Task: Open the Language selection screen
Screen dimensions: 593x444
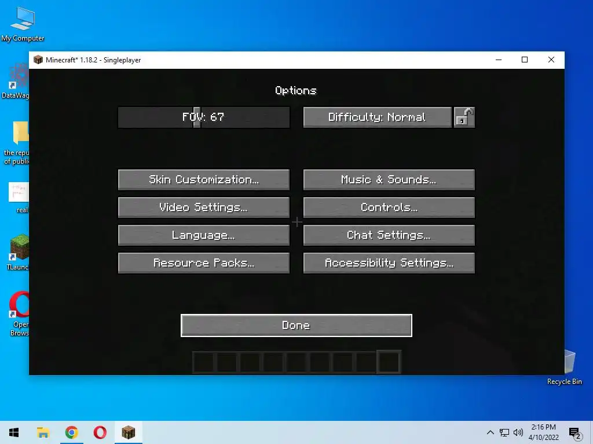Action: click(204, 235)
